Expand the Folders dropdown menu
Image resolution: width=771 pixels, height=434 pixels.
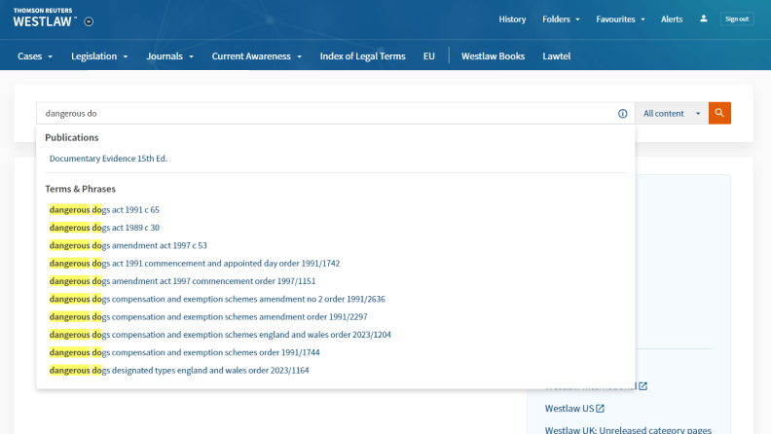tap(562, 18)
